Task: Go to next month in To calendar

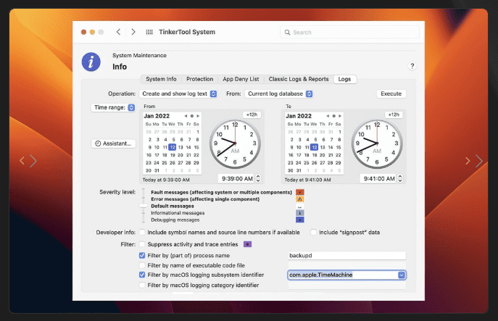Action: click(340, 116)
